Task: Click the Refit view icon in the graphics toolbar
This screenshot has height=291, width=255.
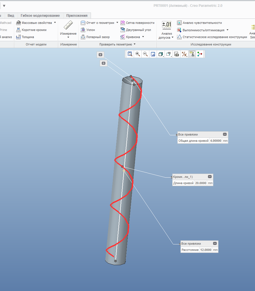Action: coord(130,54)
